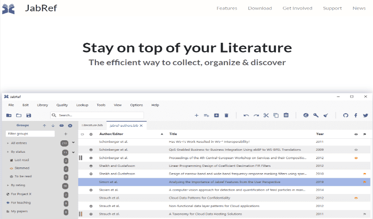Click the up arrow in the Groups header

(44, 126)
